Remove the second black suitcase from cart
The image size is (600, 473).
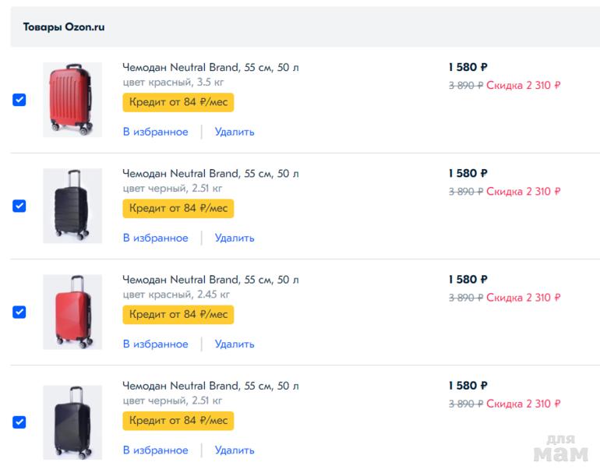point(235,238)
